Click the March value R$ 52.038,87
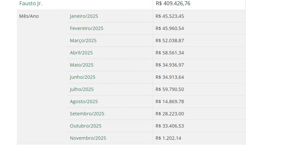The image size is (281, 145). tap(170, 41)
